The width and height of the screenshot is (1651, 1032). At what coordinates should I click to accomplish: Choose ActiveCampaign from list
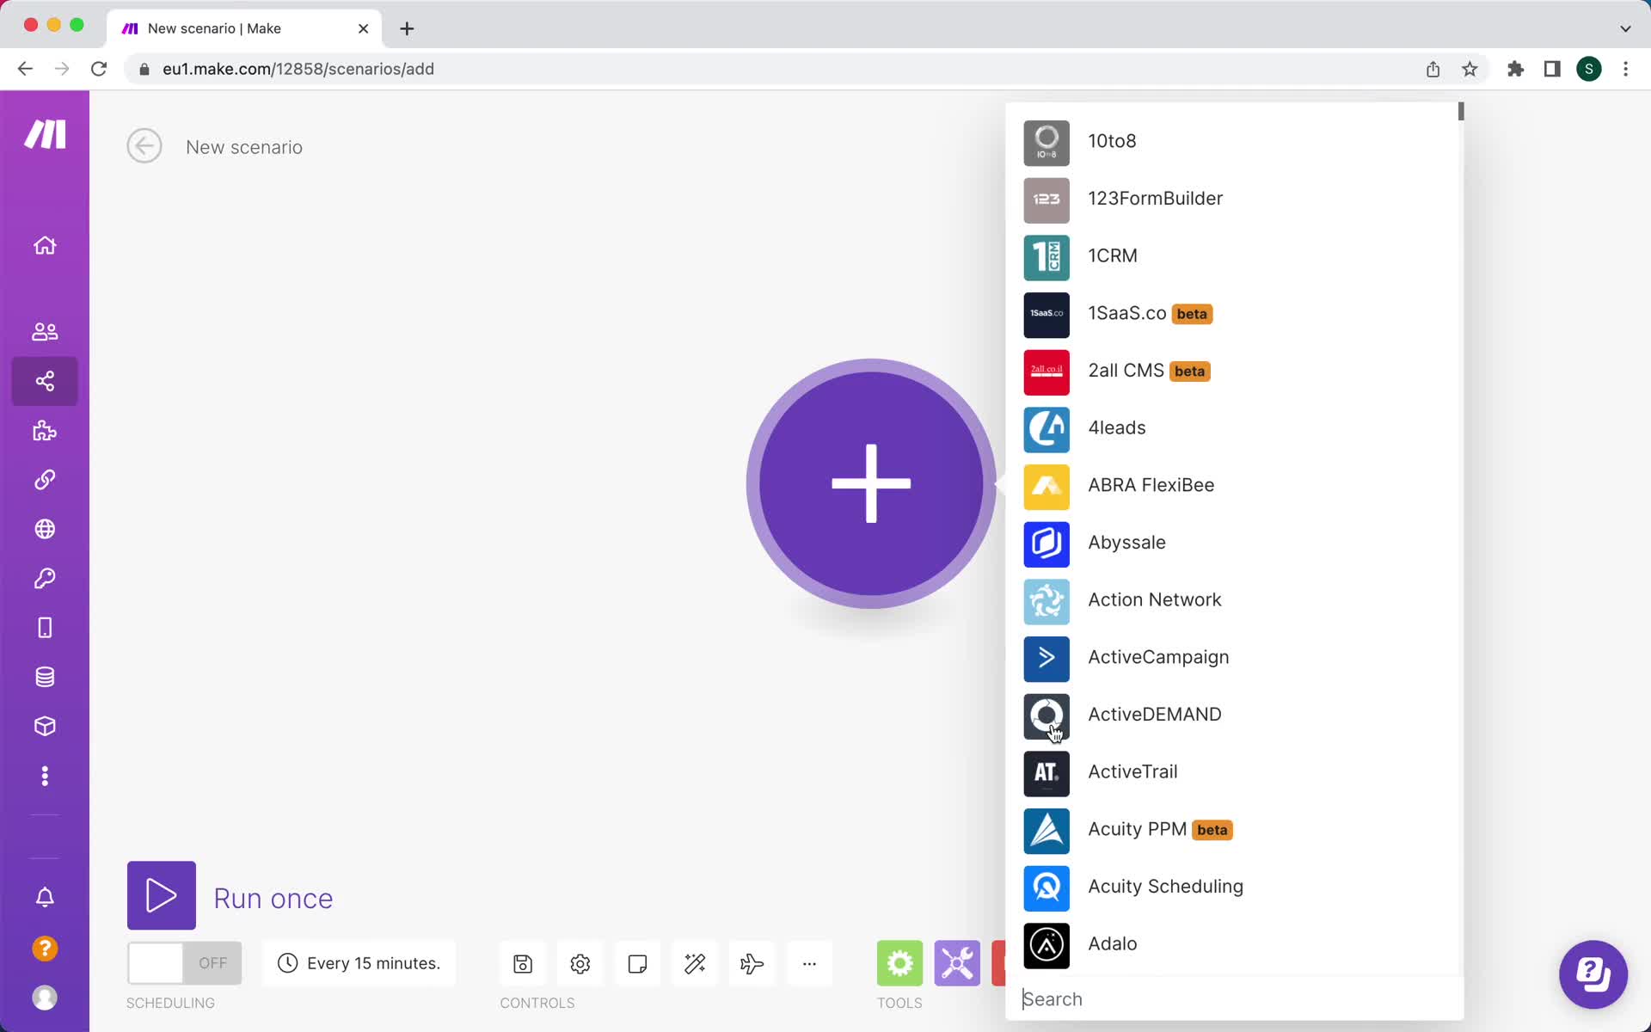coord(1234,658)
